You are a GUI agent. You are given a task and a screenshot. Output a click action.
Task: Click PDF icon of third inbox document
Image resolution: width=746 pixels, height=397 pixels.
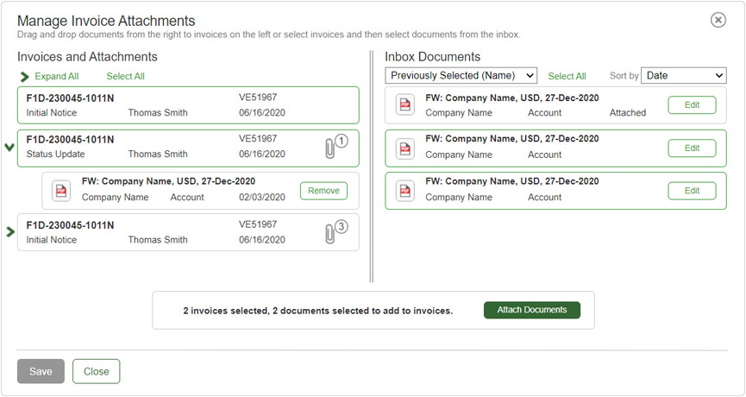[404, 191]
